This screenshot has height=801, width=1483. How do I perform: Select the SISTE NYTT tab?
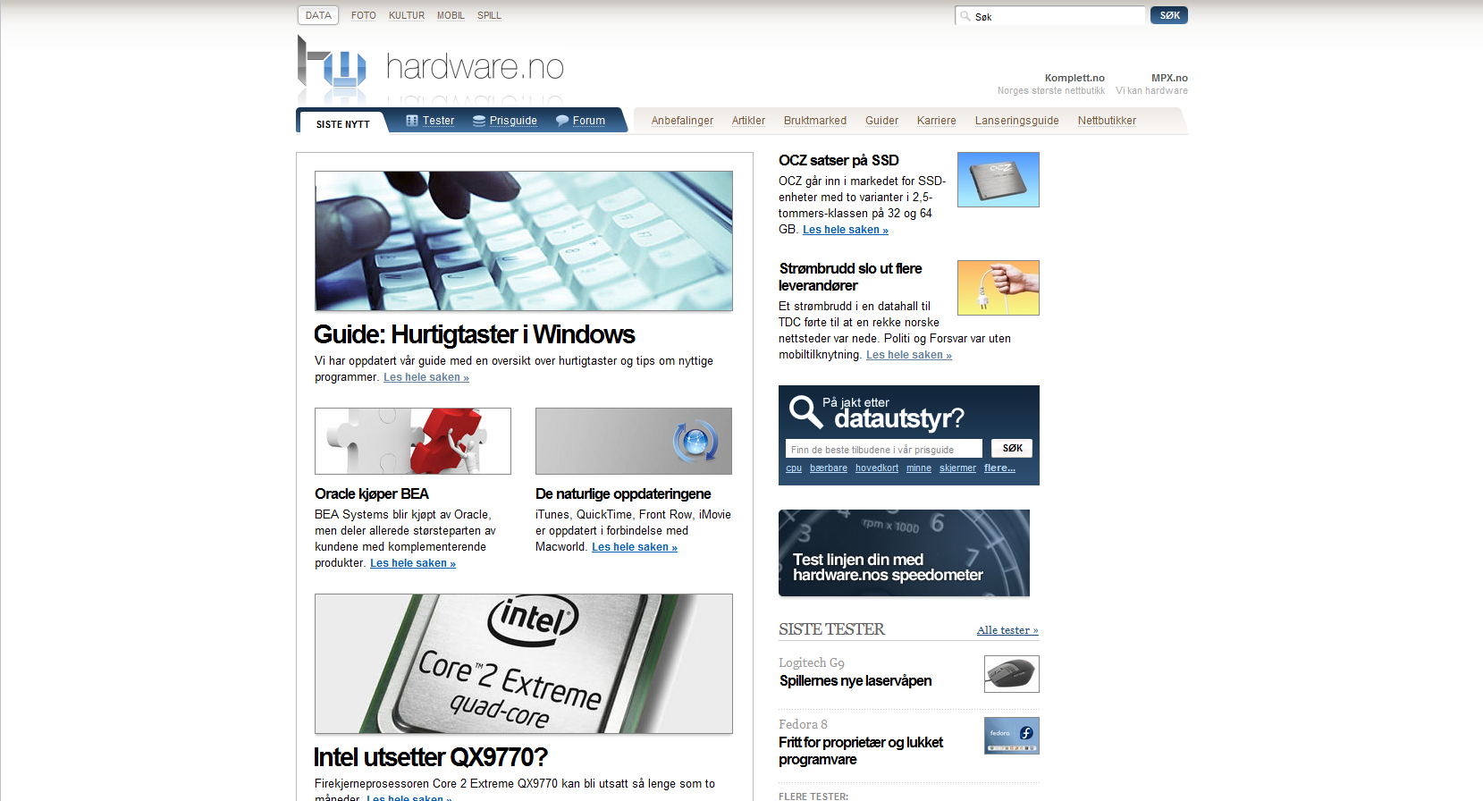tap(343, 123)
